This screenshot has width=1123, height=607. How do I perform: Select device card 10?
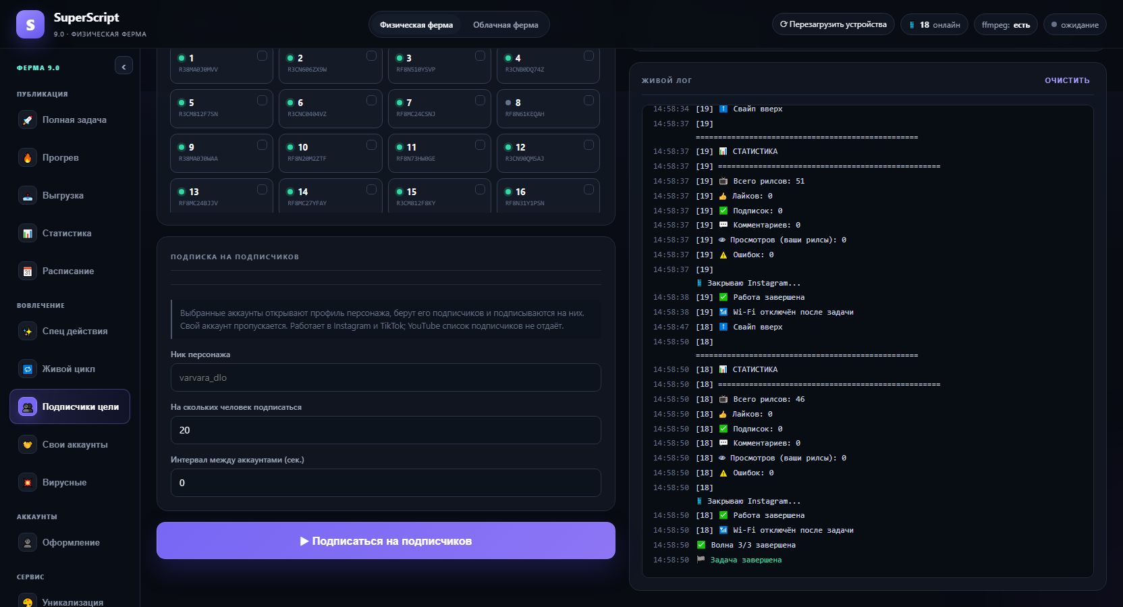[x=331, y=153]
